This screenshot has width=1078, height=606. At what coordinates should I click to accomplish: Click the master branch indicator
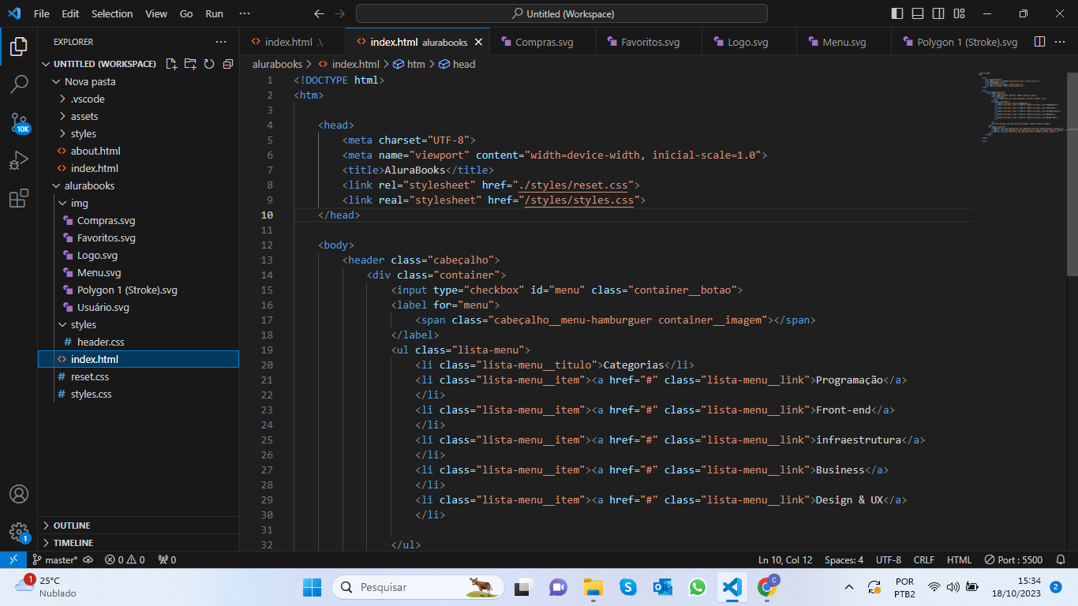[55, 559]
